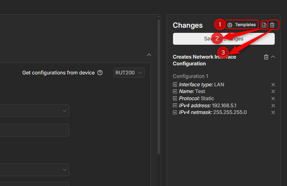Click help icon beside Get configurations from device
The width and height of the screenshot is (287, 186).
click(100, 73)
